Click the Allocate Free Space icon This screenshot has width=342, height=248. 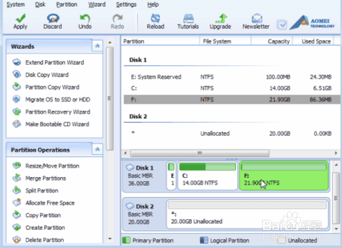click(x=17, y=203)
